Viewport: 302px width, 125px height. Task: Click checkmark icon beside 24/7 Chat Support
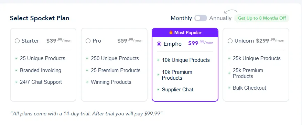coord(17,82)
